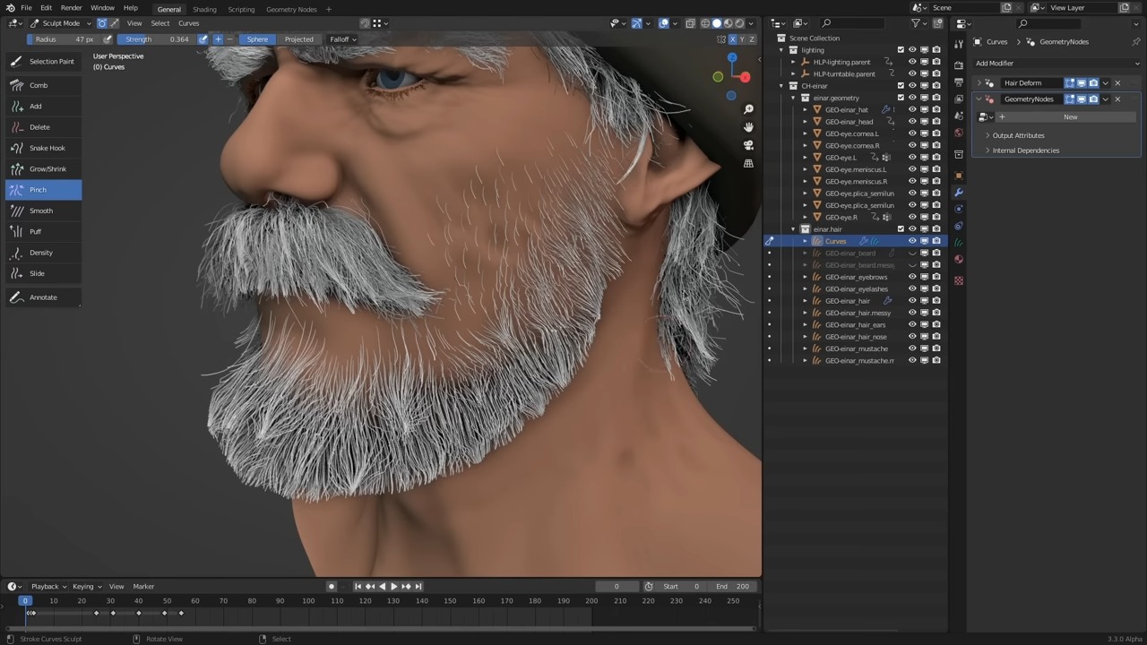The width and height of the screenshot is (1147, 645).
Task: Uncheck the lighting collection checkbox
Action: (x=901, y=50)
